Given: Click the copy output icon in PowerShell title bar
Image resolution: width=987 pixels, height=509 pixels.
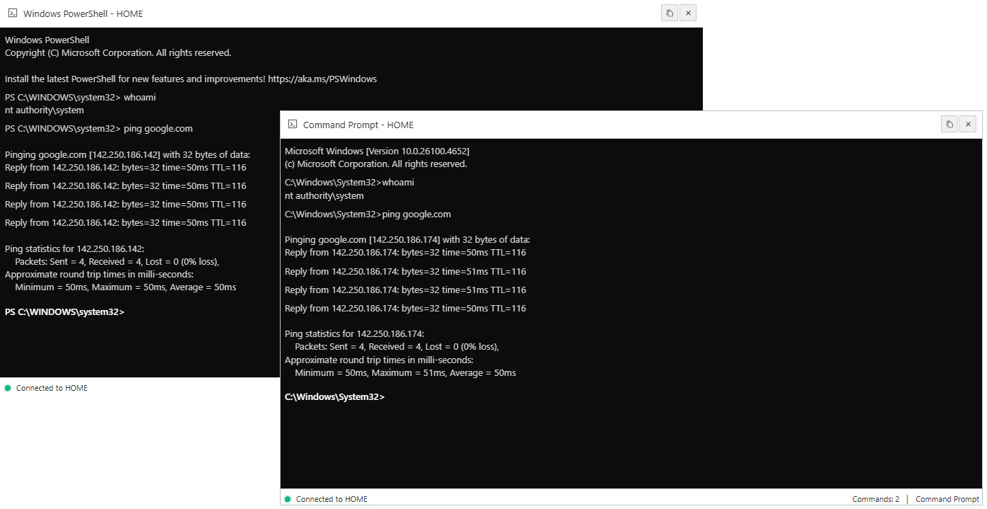Looking at the screenshot, I should 669,13.
